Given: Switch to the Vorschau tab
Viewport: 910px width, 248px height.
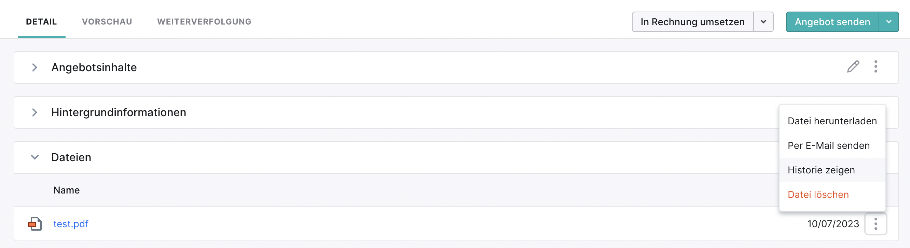Looking at the screenshot, I should click(107, 22).
